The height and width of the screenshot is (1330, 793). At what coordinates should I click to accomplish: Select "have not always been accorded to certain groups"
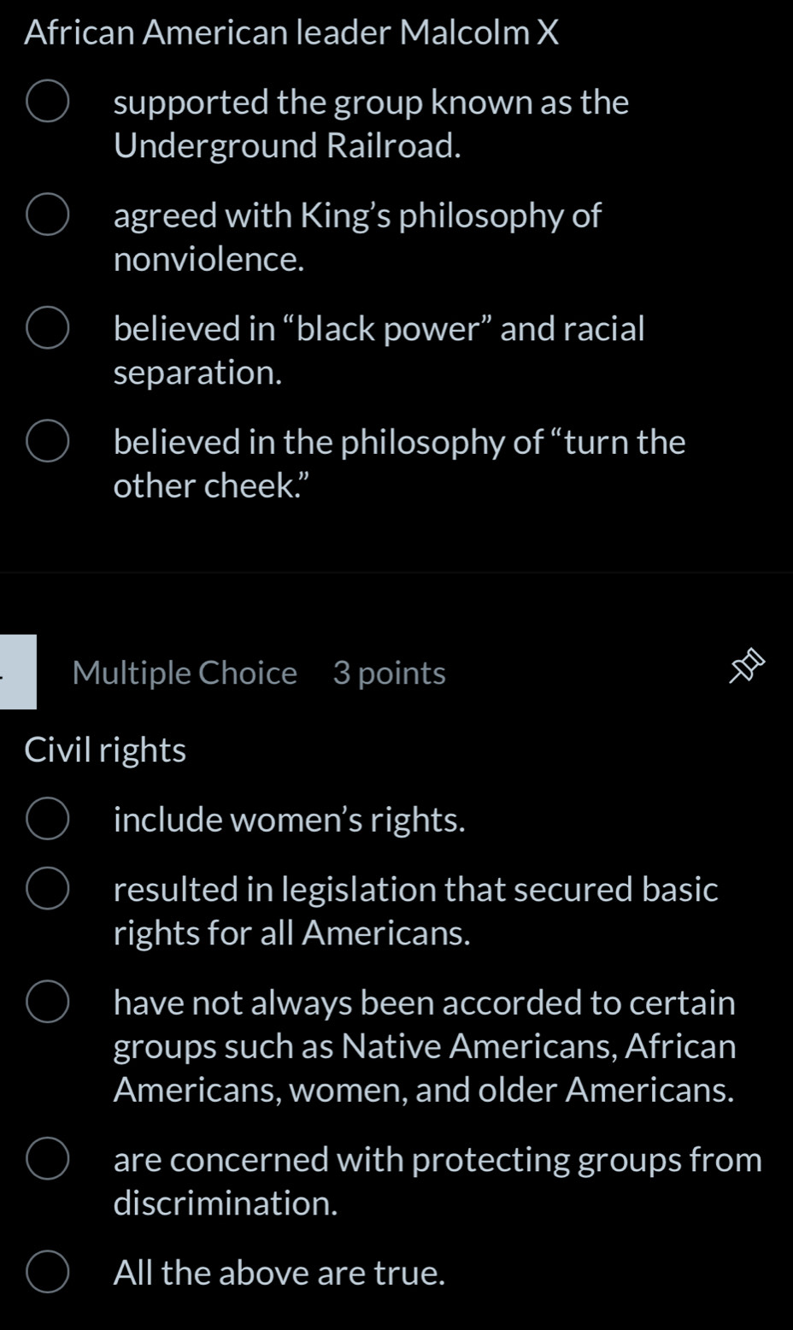49,1002
